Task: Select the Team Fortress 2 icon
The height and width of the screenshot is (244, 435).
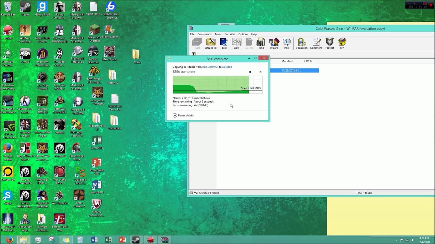Action: (79, 199)
